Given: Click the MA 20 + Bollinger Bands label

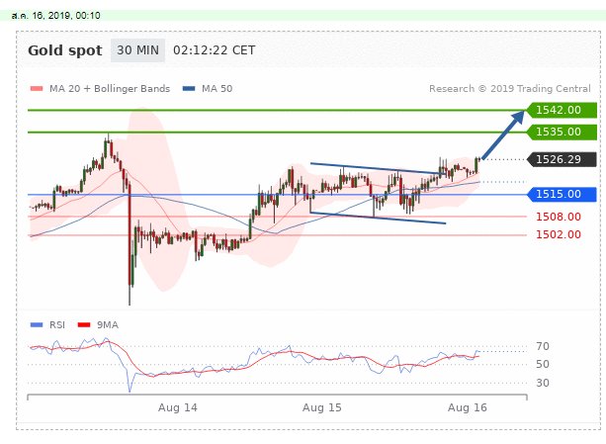Looking at the screenshot, I should (110, 88).
